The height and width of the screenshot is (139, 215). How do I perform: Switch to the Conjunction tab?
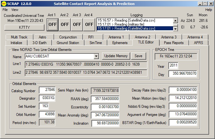point(68,37)
